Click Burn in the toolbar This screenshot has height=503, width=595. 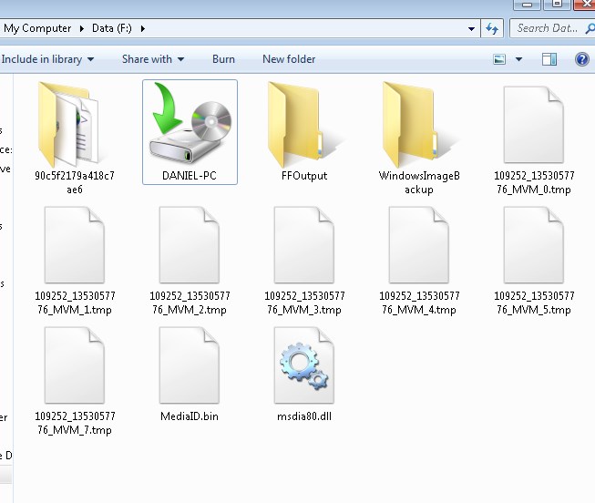(223, 59)
